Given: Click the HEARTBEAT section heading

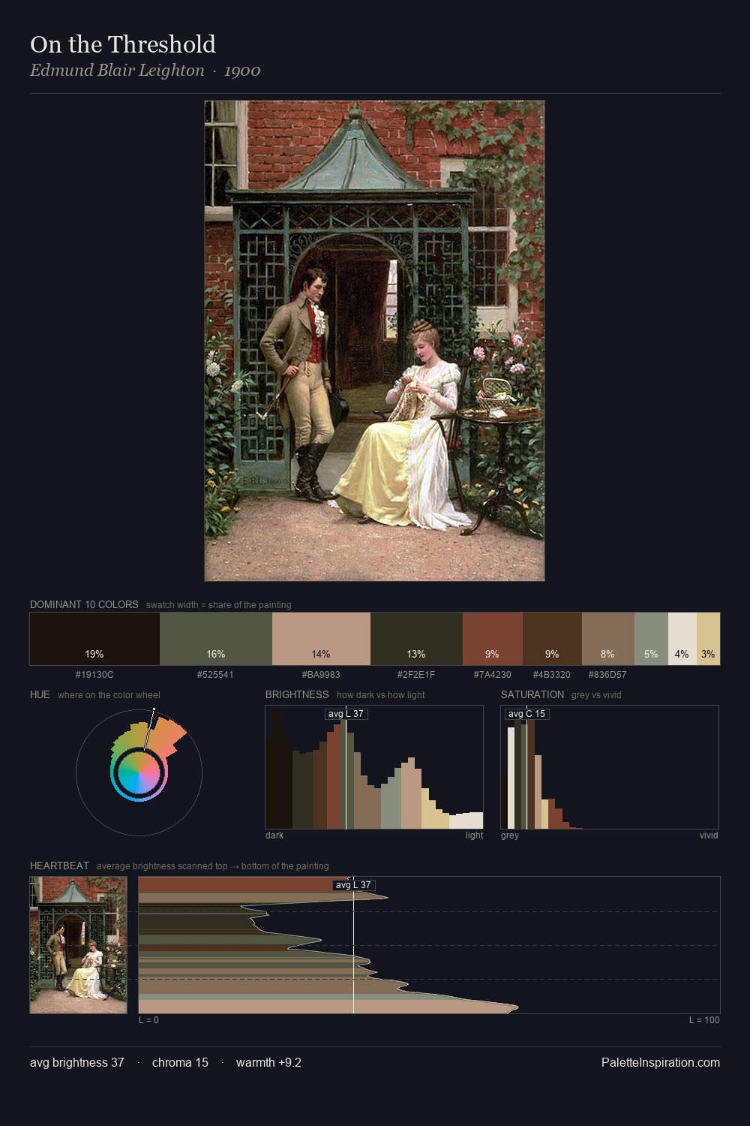Looking at the screenshot, I should [59, 866].
